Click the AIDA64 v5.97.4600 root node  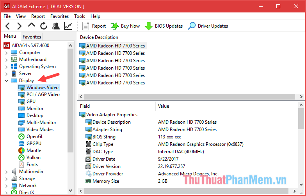(30, 45)
